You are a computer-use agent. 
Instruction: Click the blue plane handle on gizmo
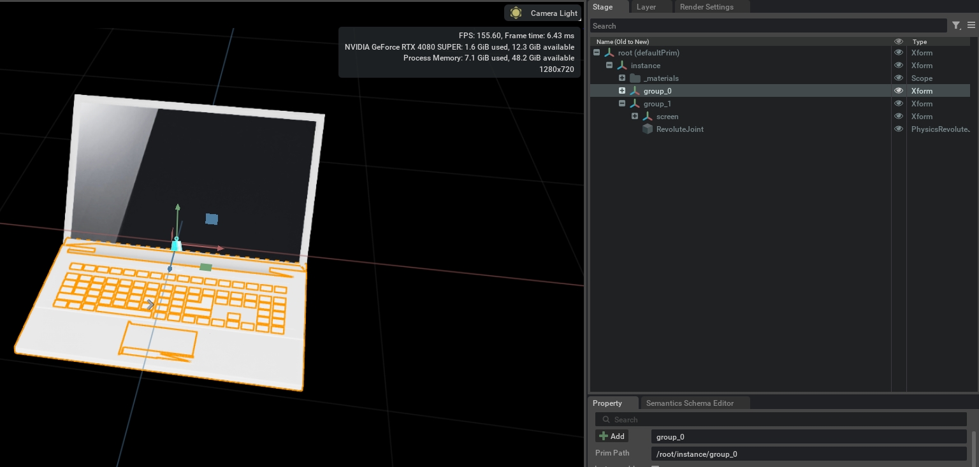tap(212, 219)
